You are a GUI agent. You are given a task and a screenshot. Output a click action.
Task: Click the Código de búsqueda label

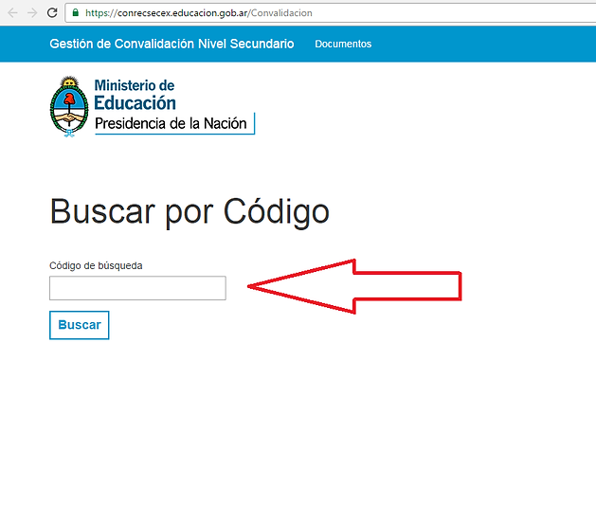pos(96,265)
